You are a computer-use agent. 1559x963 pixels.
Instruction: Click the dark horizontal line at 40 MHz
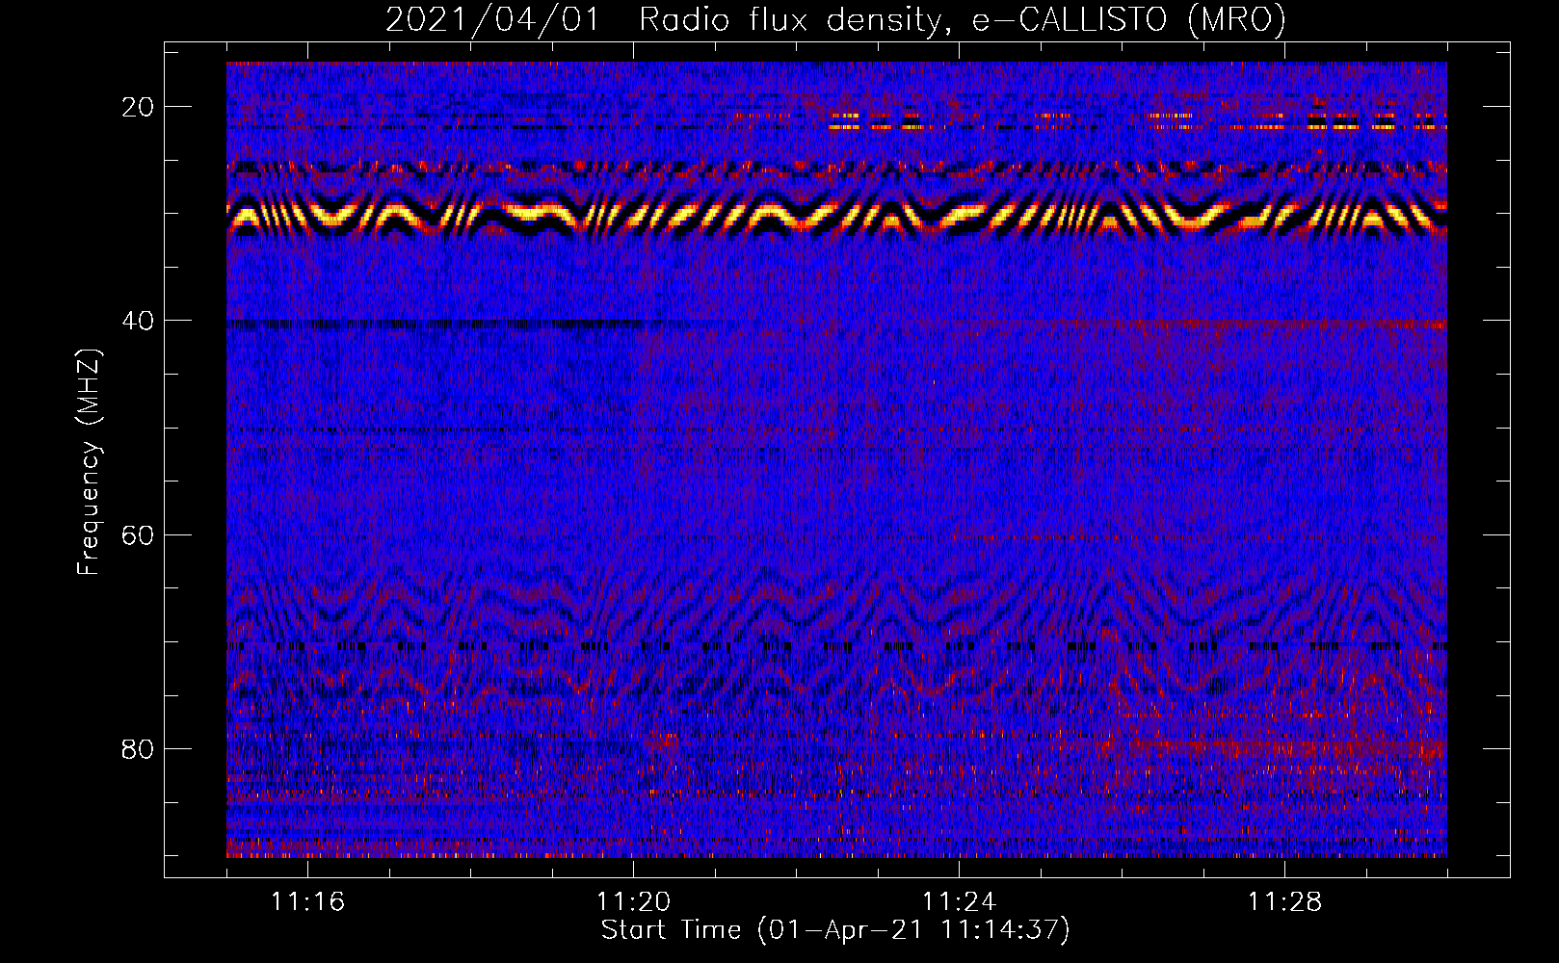pyautogui.click(x=434, y=325)
